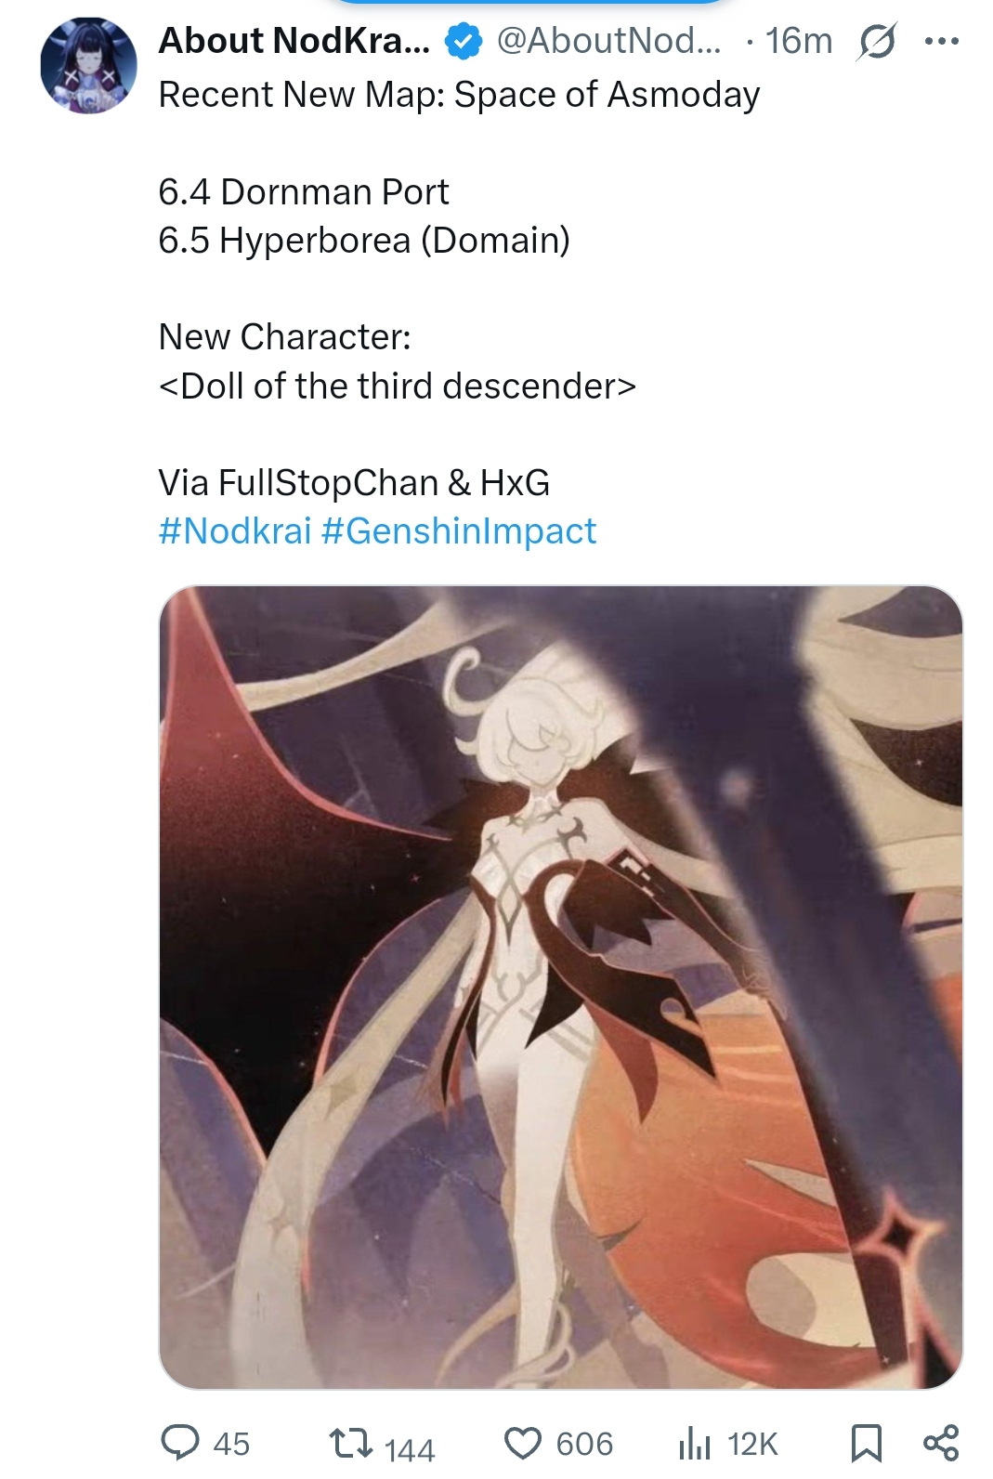Click the 16m timestamp
This screenshot has height=1479, width=993.
tap(799, 41)
